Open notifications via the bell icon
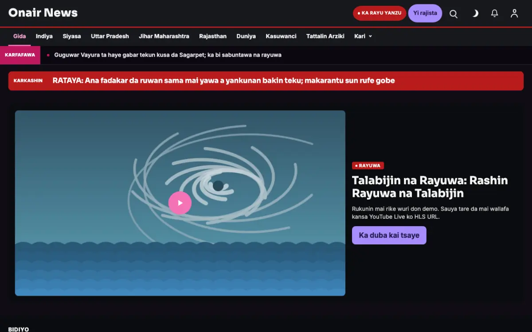532x332 pixels. coord(495,14)
